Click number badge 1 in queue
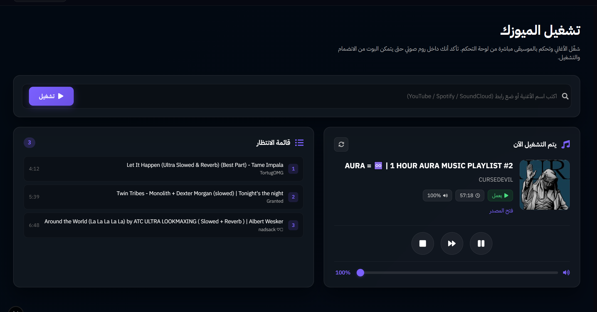The height and width of the screenshot is (312, 597). pyautogui.click(x=293, y=169)
